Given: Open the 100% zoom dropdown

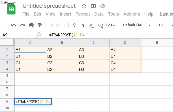Looking at the screenshot, I should click(x=58, y=25).
